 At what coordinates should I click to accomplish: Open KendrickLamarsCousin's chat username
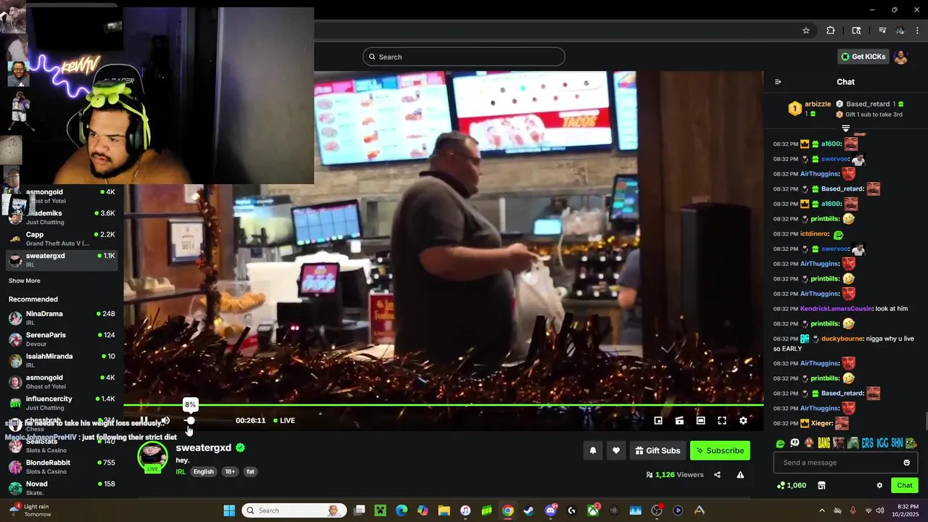tap(836, 309)
